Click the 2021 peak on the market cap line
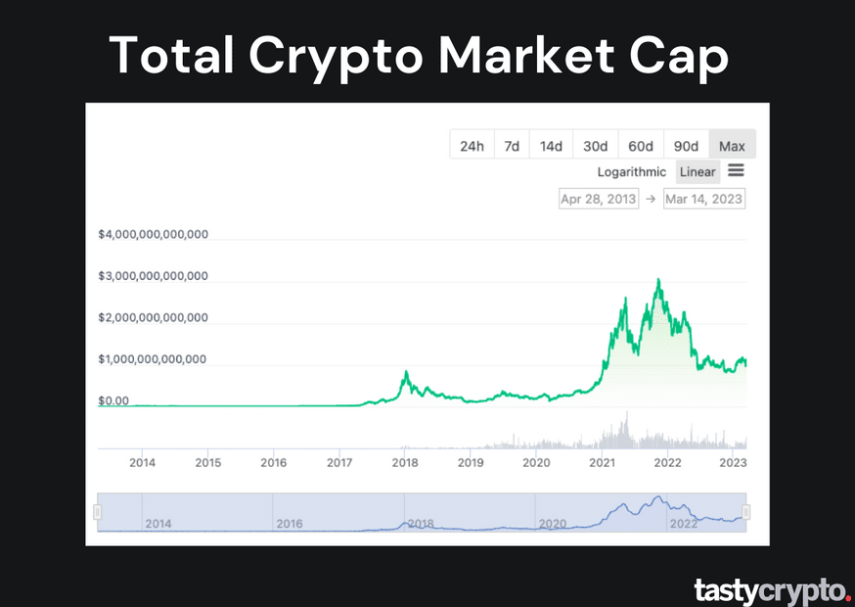The width and height of the screenshot is (855, 607). pos(658,279)
